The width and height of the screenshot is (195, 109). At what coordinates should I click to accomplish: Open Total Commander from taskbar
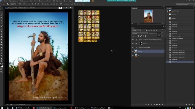point(23,108)
